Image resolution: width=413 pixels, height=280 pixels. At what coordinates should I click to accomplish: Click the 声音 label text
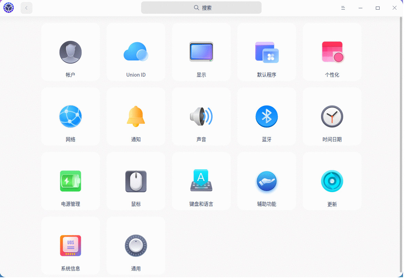(x=201, y=139)
